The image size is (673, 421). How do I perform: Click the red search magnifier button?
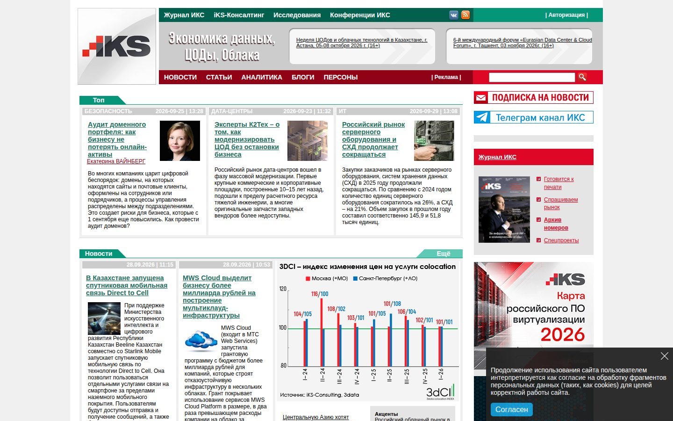click(582, 77)
